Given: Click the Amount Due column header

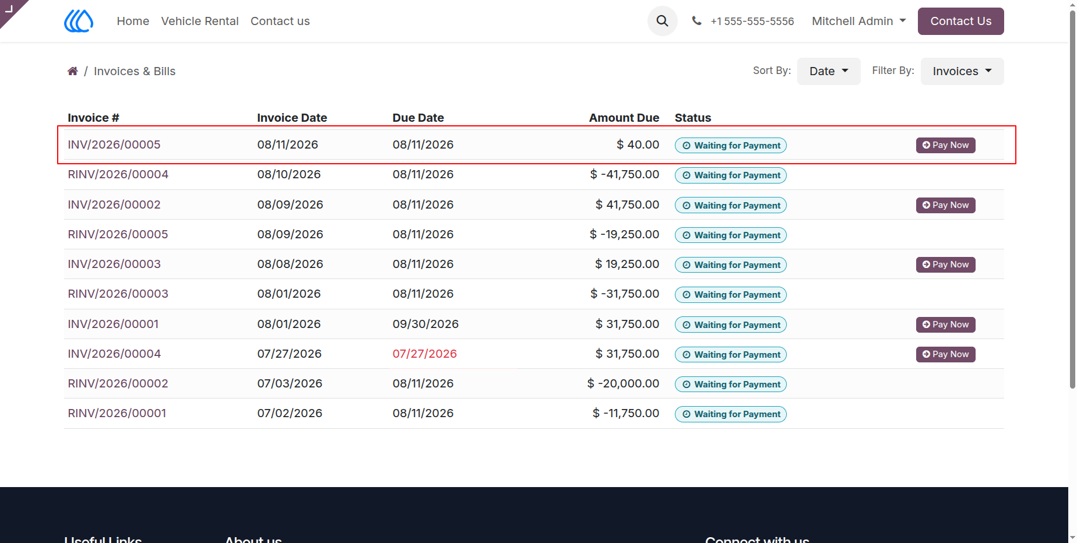Looking at the screenshot, I should [624, 118].
